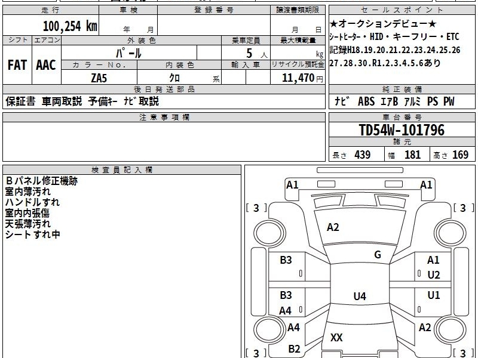Click the 純正装備 header
Image resolution: width=478 pixels, height=358 pixels.
pos(402,89)
